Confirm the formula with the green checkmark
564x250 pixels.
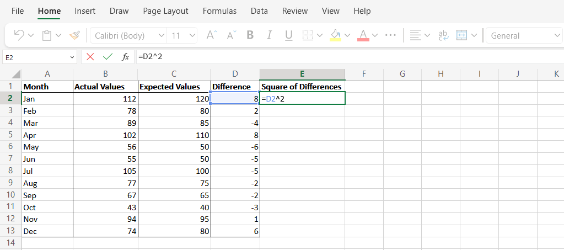(108, 56)
